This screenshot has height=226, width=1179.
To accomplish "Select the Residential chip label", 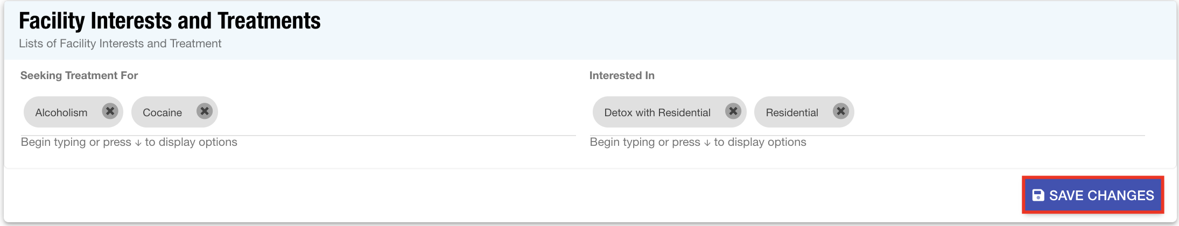I will click(792, 112).
